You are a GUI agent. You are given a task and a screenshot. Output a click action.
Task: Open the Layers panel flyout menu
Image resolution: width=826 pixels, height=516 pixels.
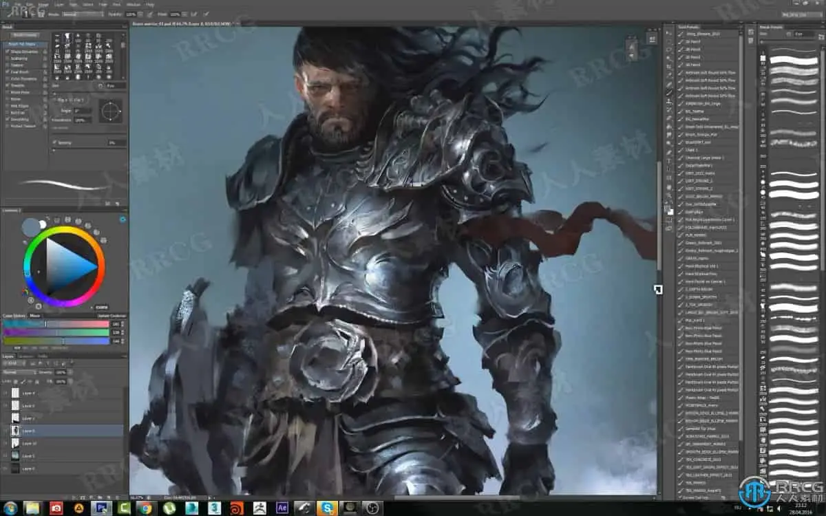[x=124, y=356]
